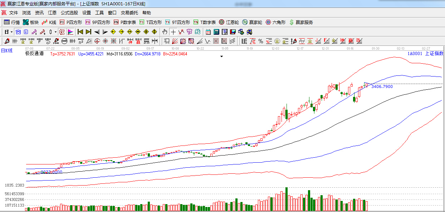Jump to first bar with skip-back arrow
Image resolution: width=445 pixels, height=212 pixels.
[80, 32]
